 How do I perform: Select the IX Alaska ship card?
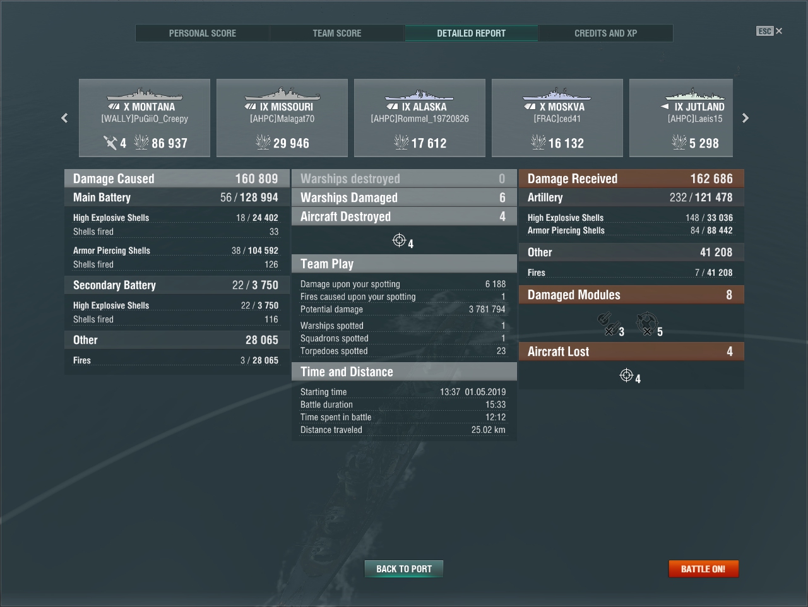(x=420, y=117)
